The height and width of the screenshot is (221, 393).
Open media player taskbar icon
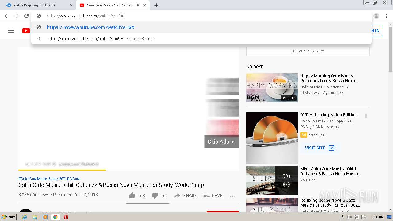click(45, 217)
